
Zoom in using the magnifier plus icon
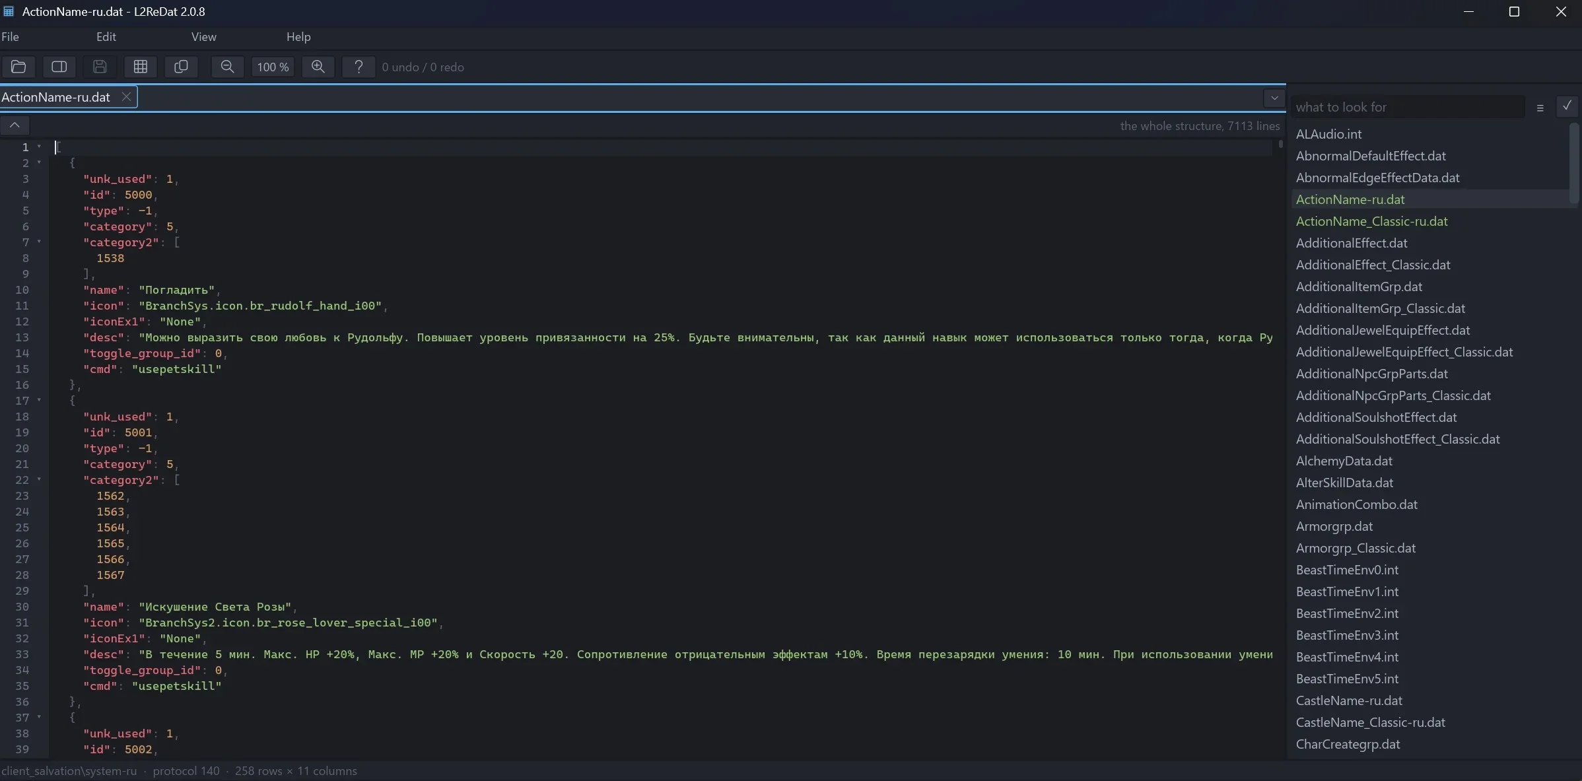pos(318,67)
